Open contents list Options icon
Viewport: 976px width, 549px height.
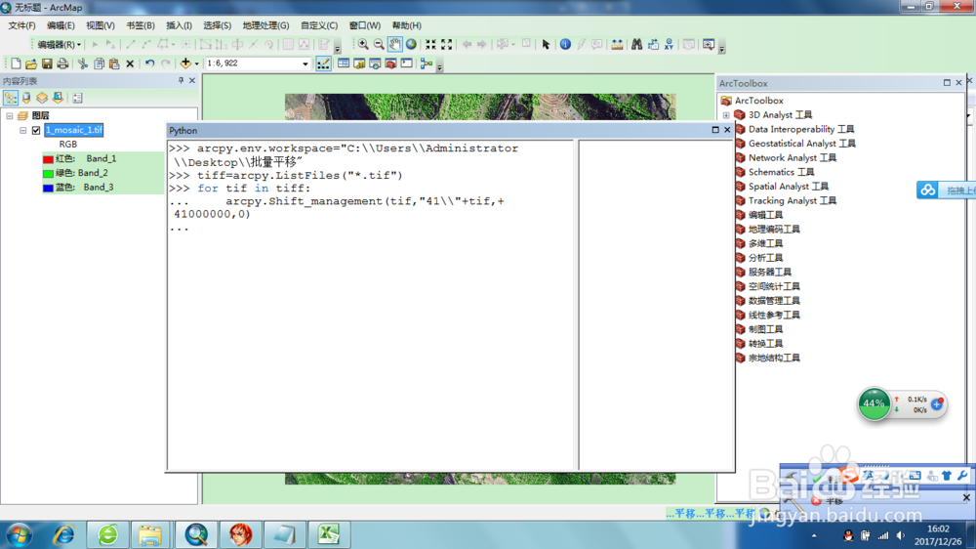[x=77, y=98]
